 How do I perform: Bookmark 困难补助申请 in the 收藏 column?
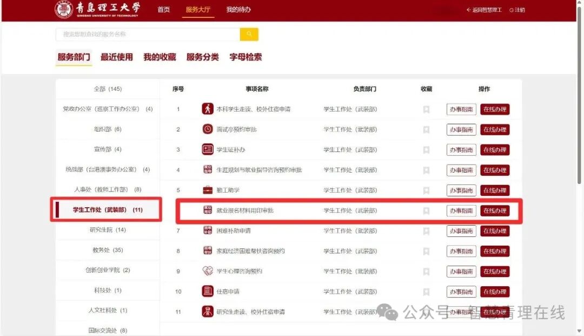point(427,231)
